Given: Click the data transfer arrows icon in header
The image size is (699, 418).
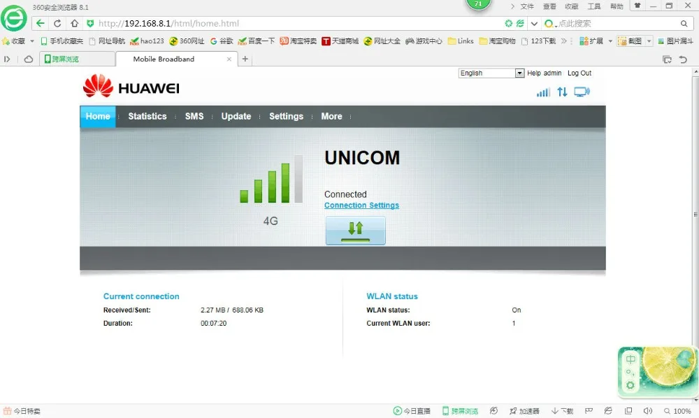Looking at the screenshot, I should 562,92.
